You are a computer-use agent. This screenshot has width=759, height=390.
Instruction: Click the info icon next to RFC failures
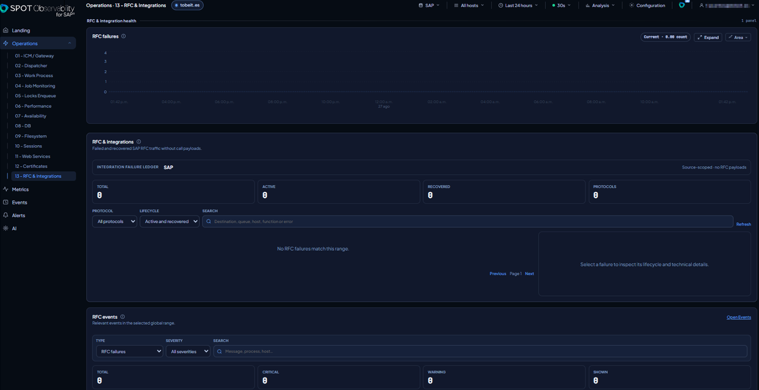pos(123,36)
